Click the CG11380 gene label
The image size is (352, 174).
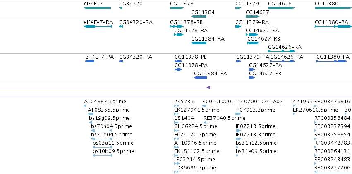[x=326, y=4]
